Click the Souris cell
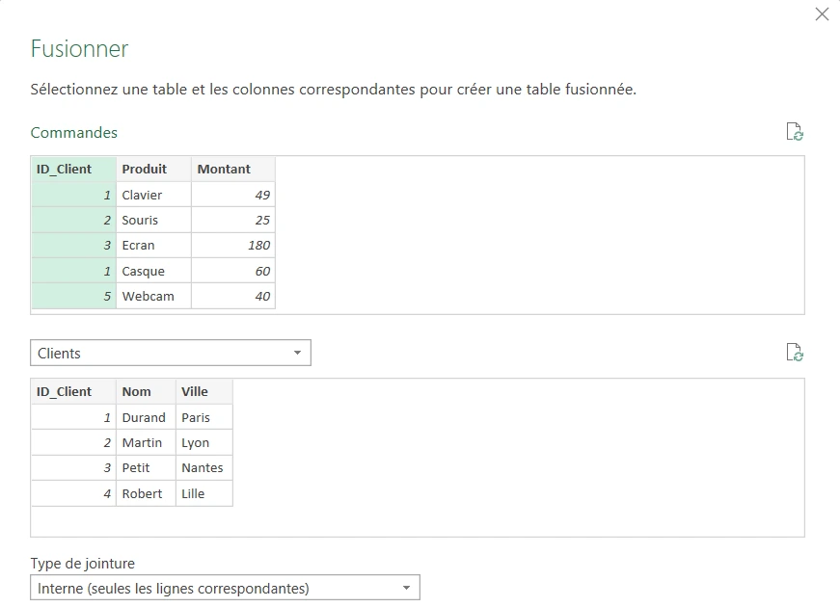The image size is (840, 607). coord(153,220)
